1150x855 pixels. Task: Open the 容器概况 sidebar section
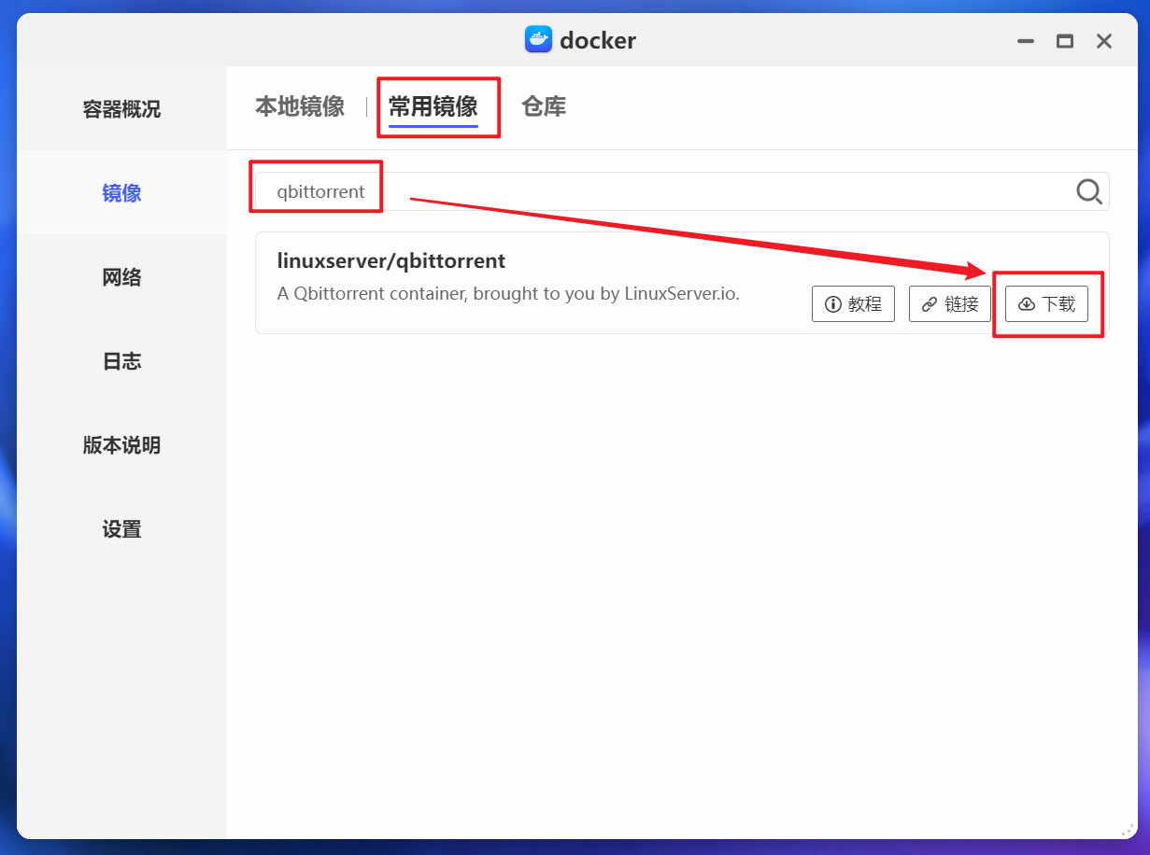coord(121,109)
